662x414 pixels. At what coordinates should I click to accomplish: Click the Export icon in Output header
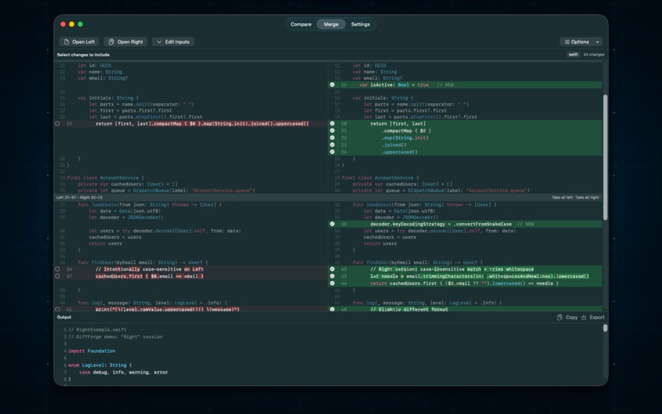[584, 317]
